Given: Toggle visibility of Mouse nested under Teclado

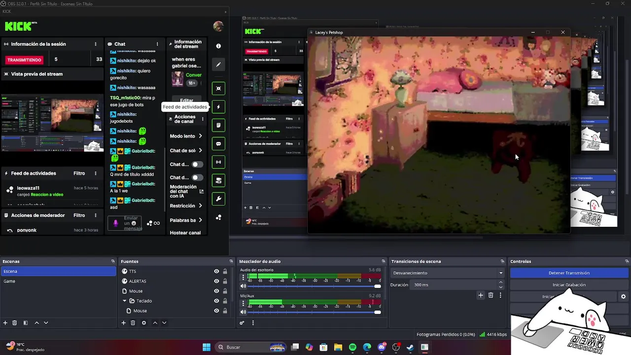Looking at the screenshot, I should point(216,311).
